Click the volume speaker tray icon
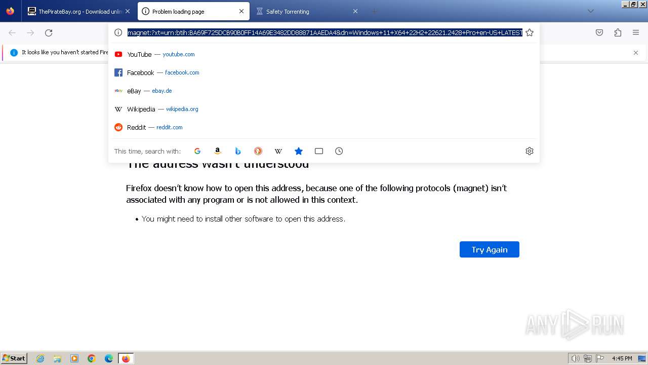Screen dimensions: 648x365 click(576, 358)
